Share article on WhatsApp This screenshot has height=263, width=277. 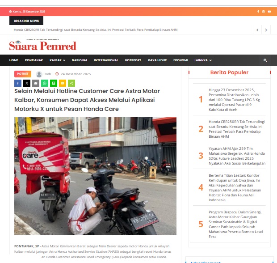pyautogui.click(x=45, y=83)
